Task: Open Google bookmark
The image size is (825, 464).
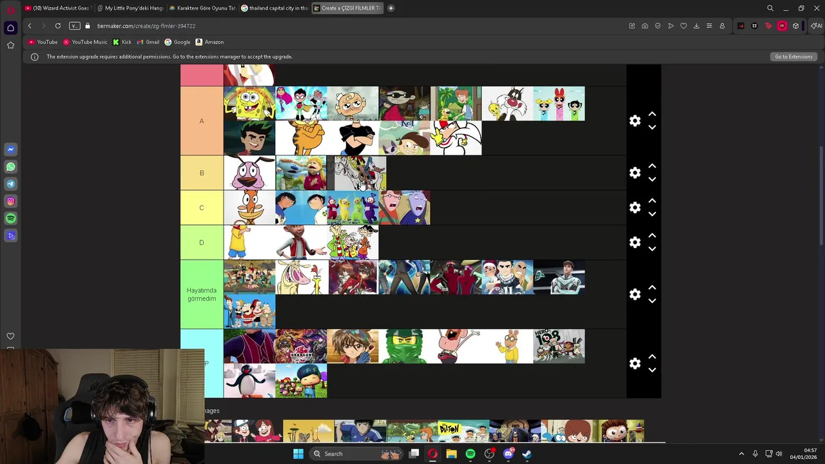Action: 177,42
